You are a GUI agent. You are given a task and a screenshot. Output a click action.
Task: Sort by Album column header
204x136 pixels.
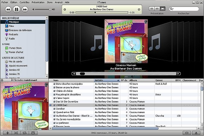pyautogui.click(x=141, y=80)
